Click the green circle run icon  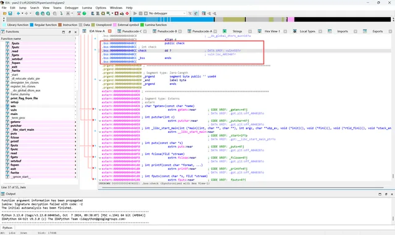pos(85,14)
